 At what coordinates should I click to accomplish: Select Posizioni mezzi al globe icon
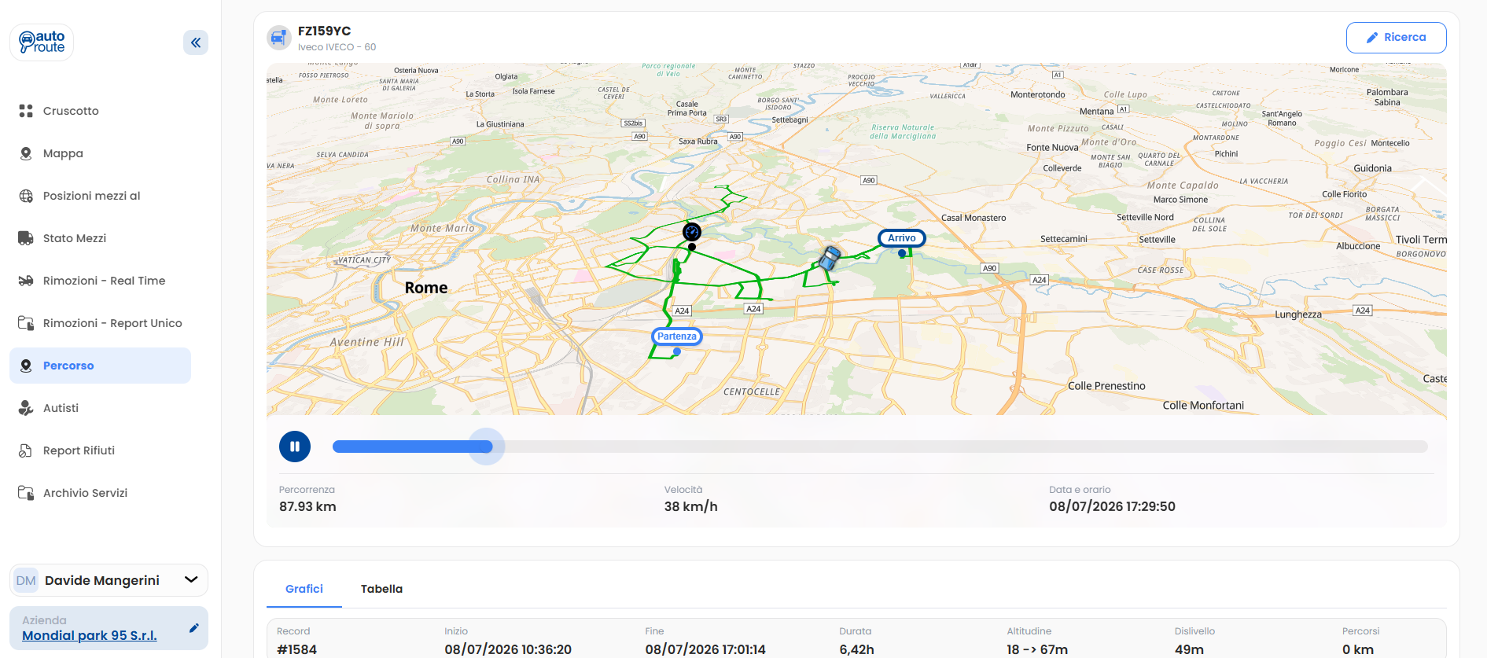[26, 196]
